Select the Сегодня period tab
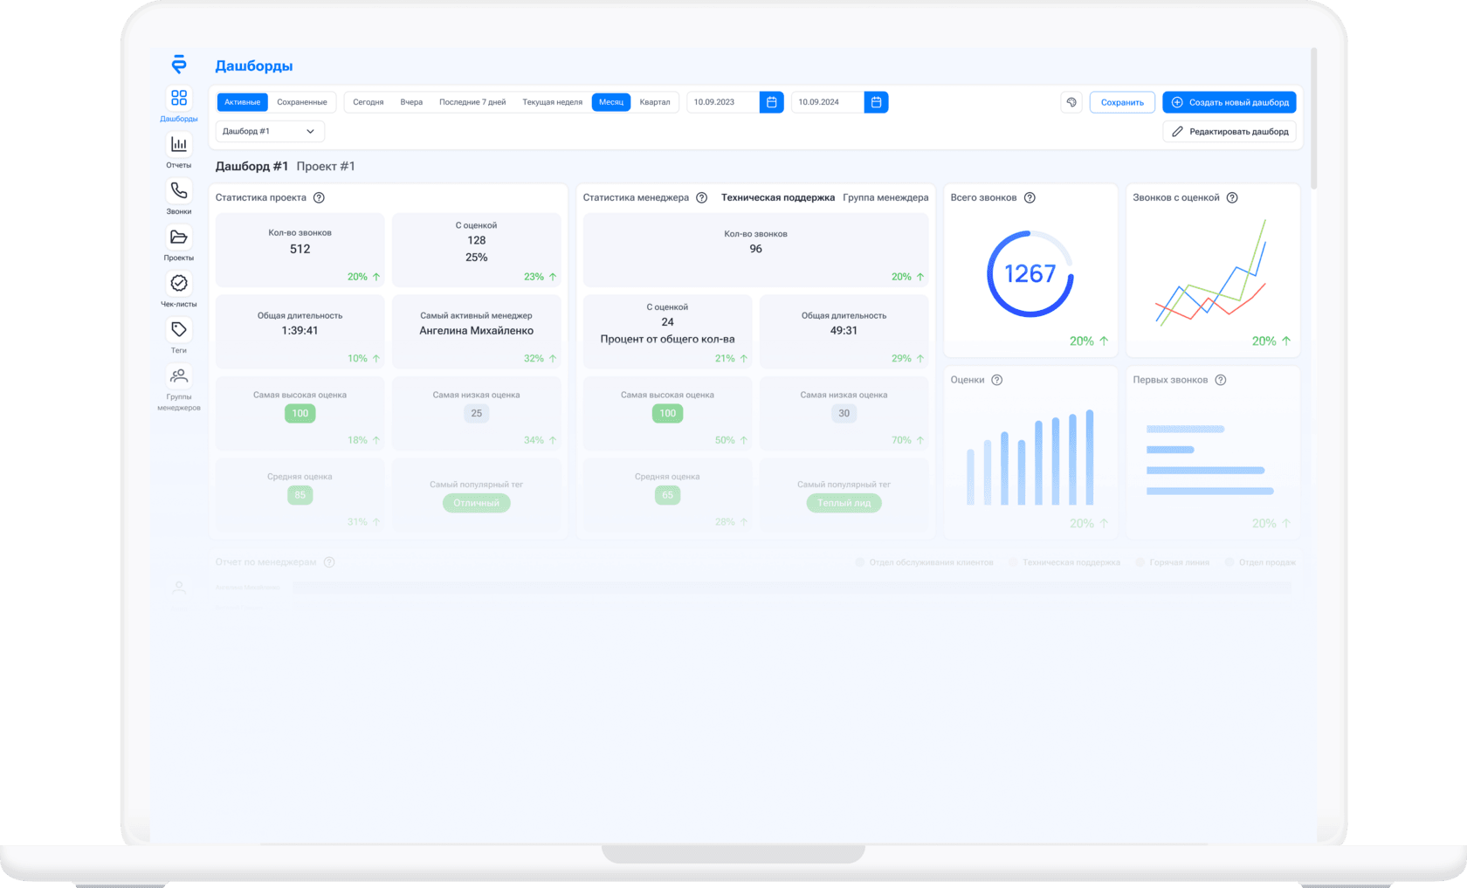 (x=368, y=102)
